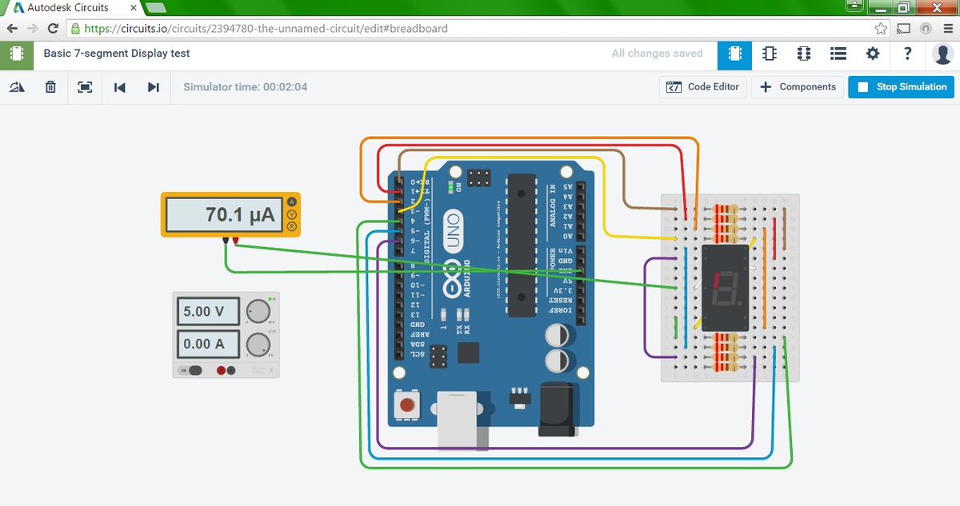Click the multimeter red probe terminal
The image size is (960, 506).
pos(235,239)
